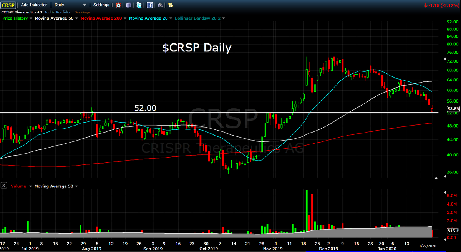Click the alarm clock alert icon
Image resolution: width=461 pixels, height=252 pixels.
[118, 5]
